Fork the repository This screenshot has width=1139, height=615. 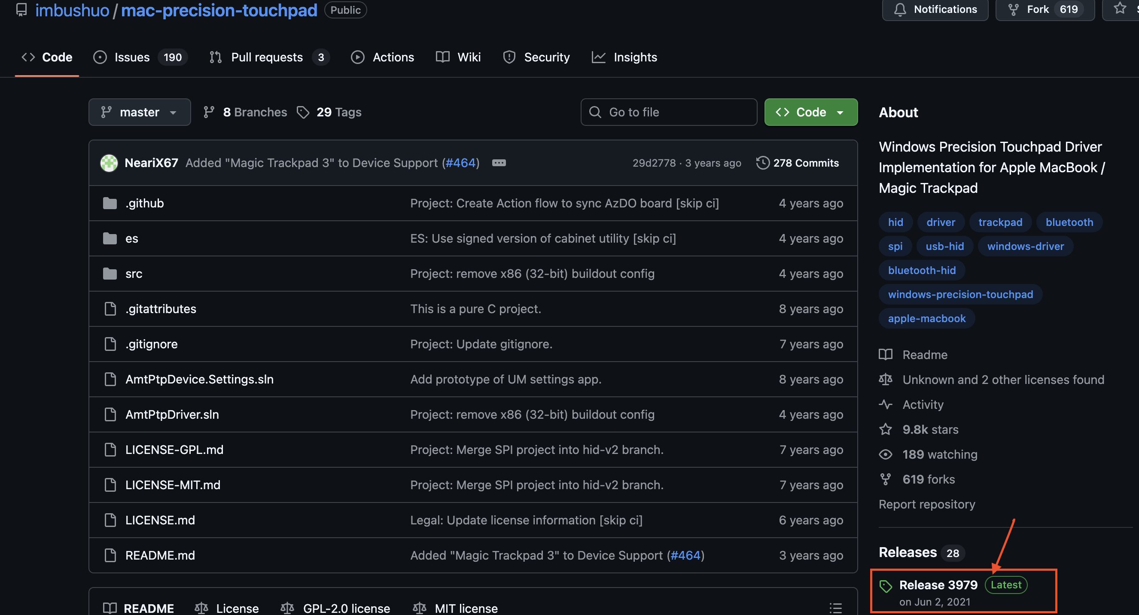tap(1037, 9)
